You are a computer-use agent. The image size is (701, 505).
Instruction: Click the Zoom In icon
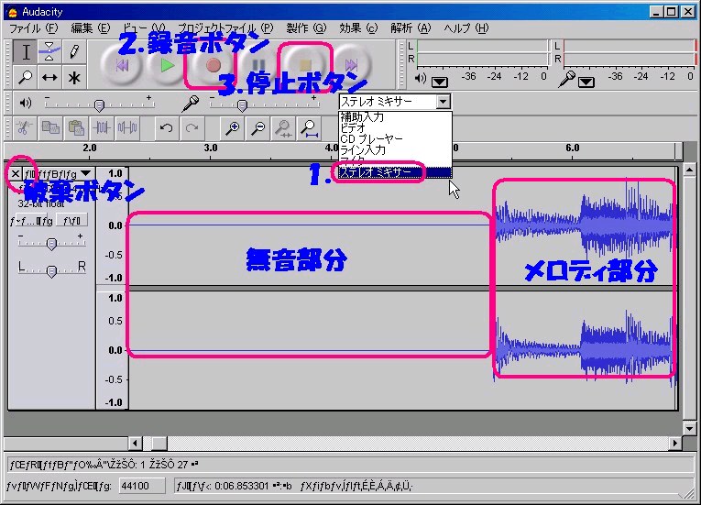[232, 128]
